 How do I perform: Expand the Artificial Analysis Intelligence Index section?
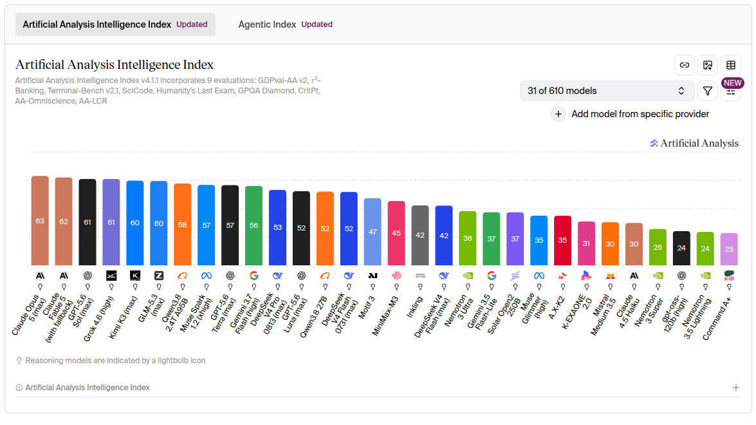pos(736,388)
